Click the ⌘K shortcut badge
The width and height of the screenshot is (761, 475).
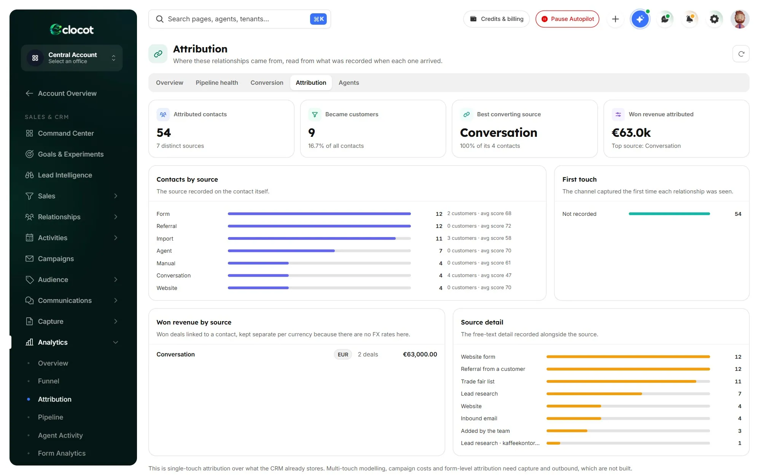(x=318, y=19)
